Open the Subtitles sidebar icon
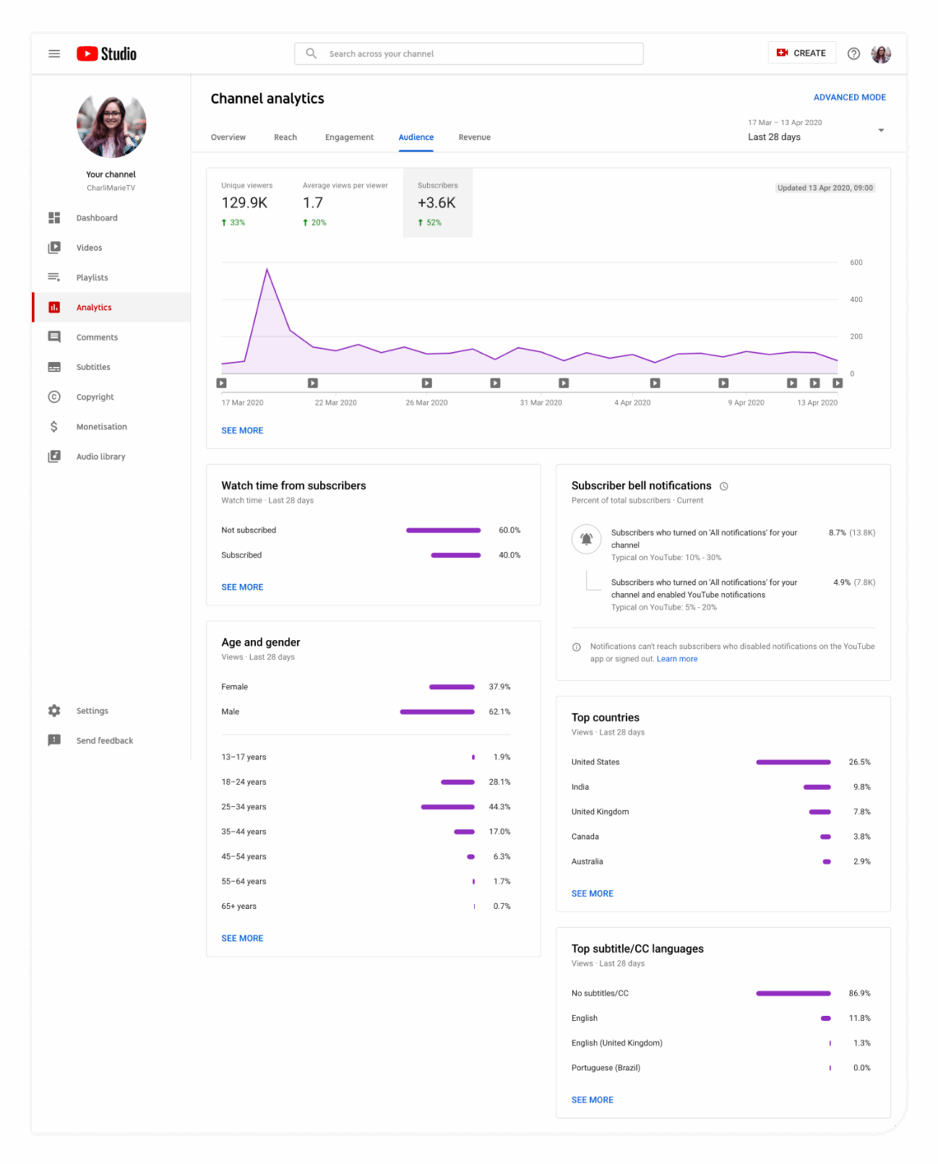Viewport: 938px width, 1164px height. [53, 366]
